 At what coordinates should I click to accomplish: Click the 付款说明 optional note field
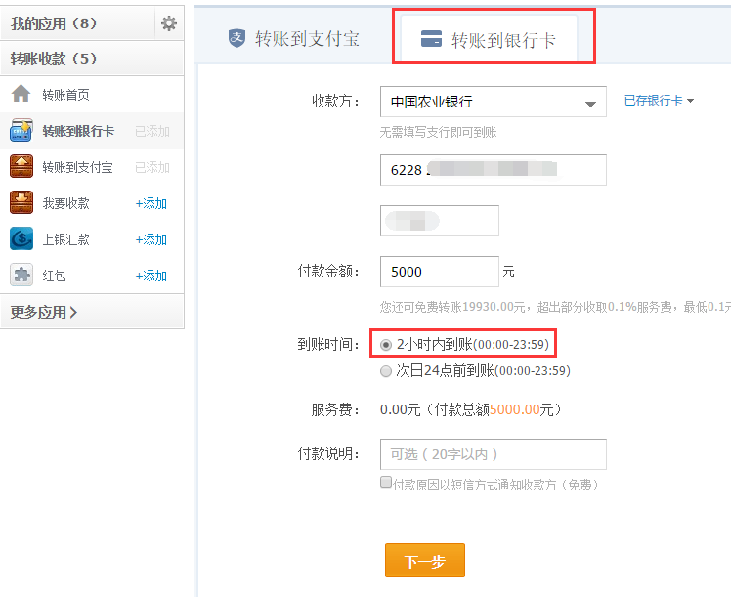click(x=494, y=454)
